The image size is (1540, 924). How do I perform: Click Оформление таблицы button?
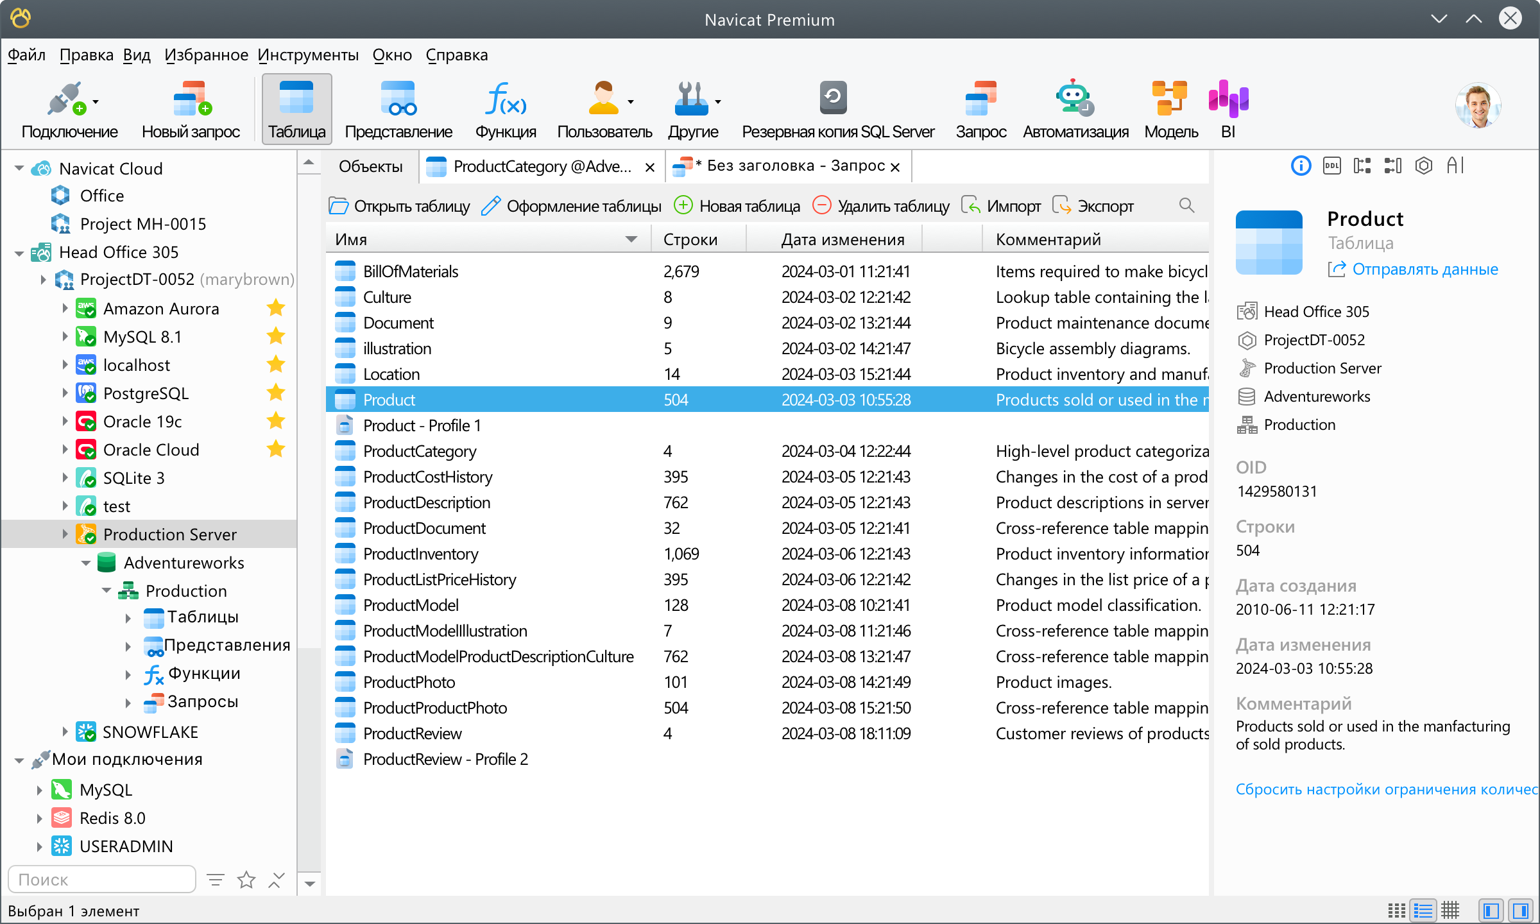tap(571, 206)
